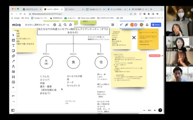
Task: Select the Frame tool
Action: [14, 77]
